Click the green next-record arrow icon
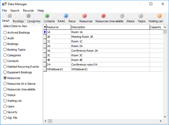 47,16
